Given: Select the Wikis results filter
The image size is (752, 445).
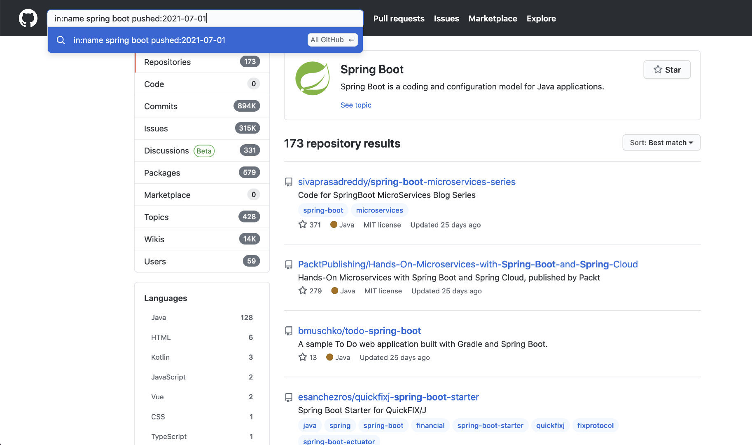Looking at the screenshot, I should click(x=202, y=239).
